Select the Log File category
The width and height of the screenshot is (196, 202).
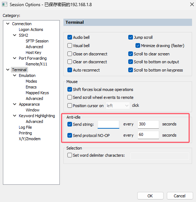(25, 127)
